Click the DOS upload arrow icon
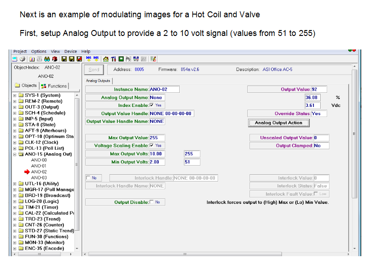This screenshot has width=365, height=273. pyautogui.click(x=89, y=59)
